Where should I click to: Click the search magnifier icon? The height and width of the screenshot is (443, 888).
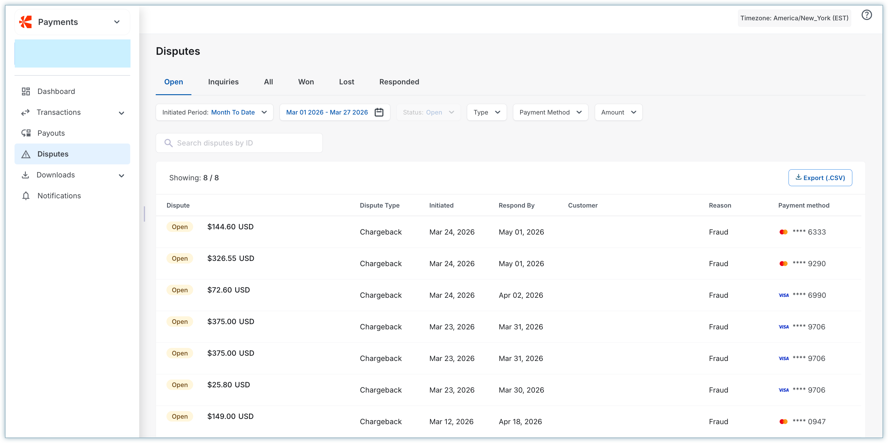(x=168, y=143)
